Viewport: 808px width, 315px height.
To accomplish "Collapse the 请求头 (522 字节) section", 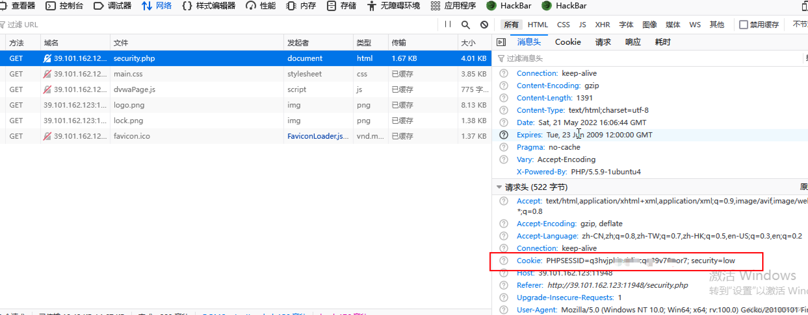I will click(x=499, y=187).
